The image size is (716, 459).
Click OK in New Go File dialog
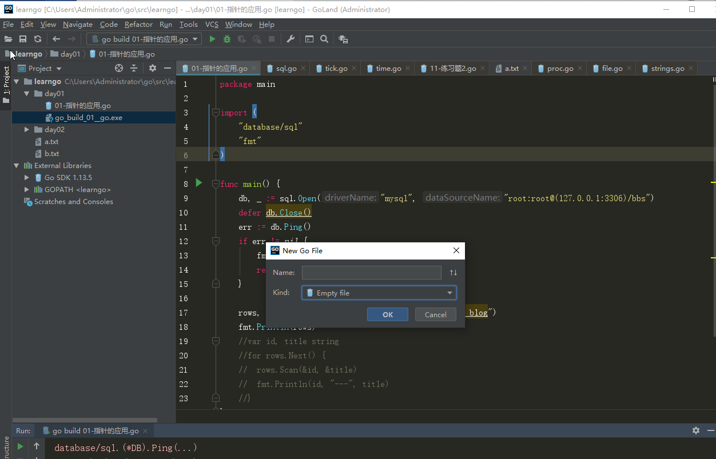388,314
